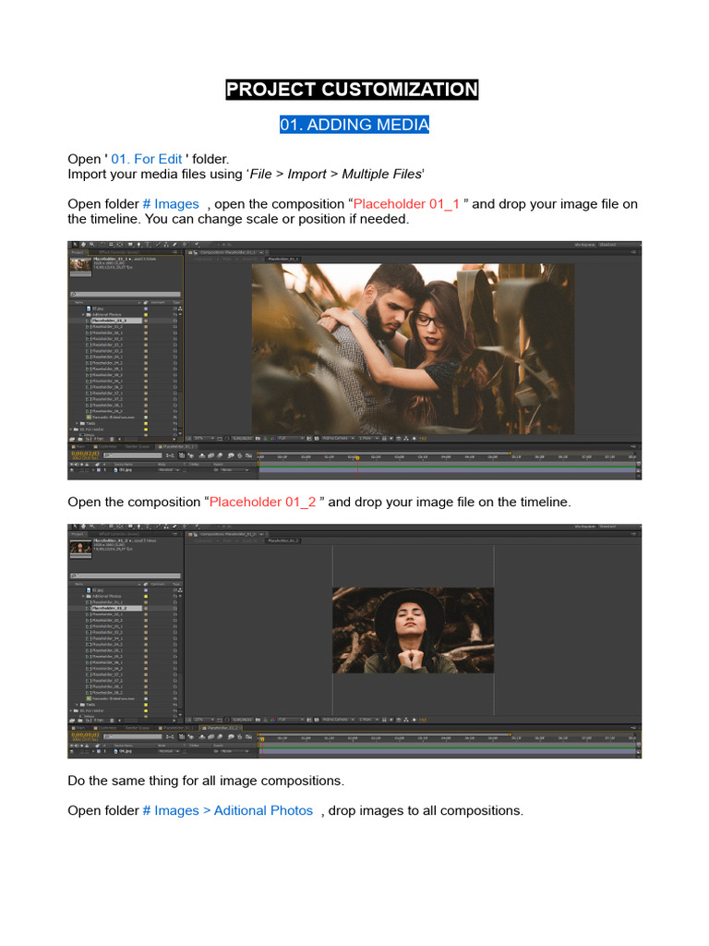Select the Selection arrow tool in couple-photo screenshot
This screenshot has height=946, width=709.
[75, 245]
